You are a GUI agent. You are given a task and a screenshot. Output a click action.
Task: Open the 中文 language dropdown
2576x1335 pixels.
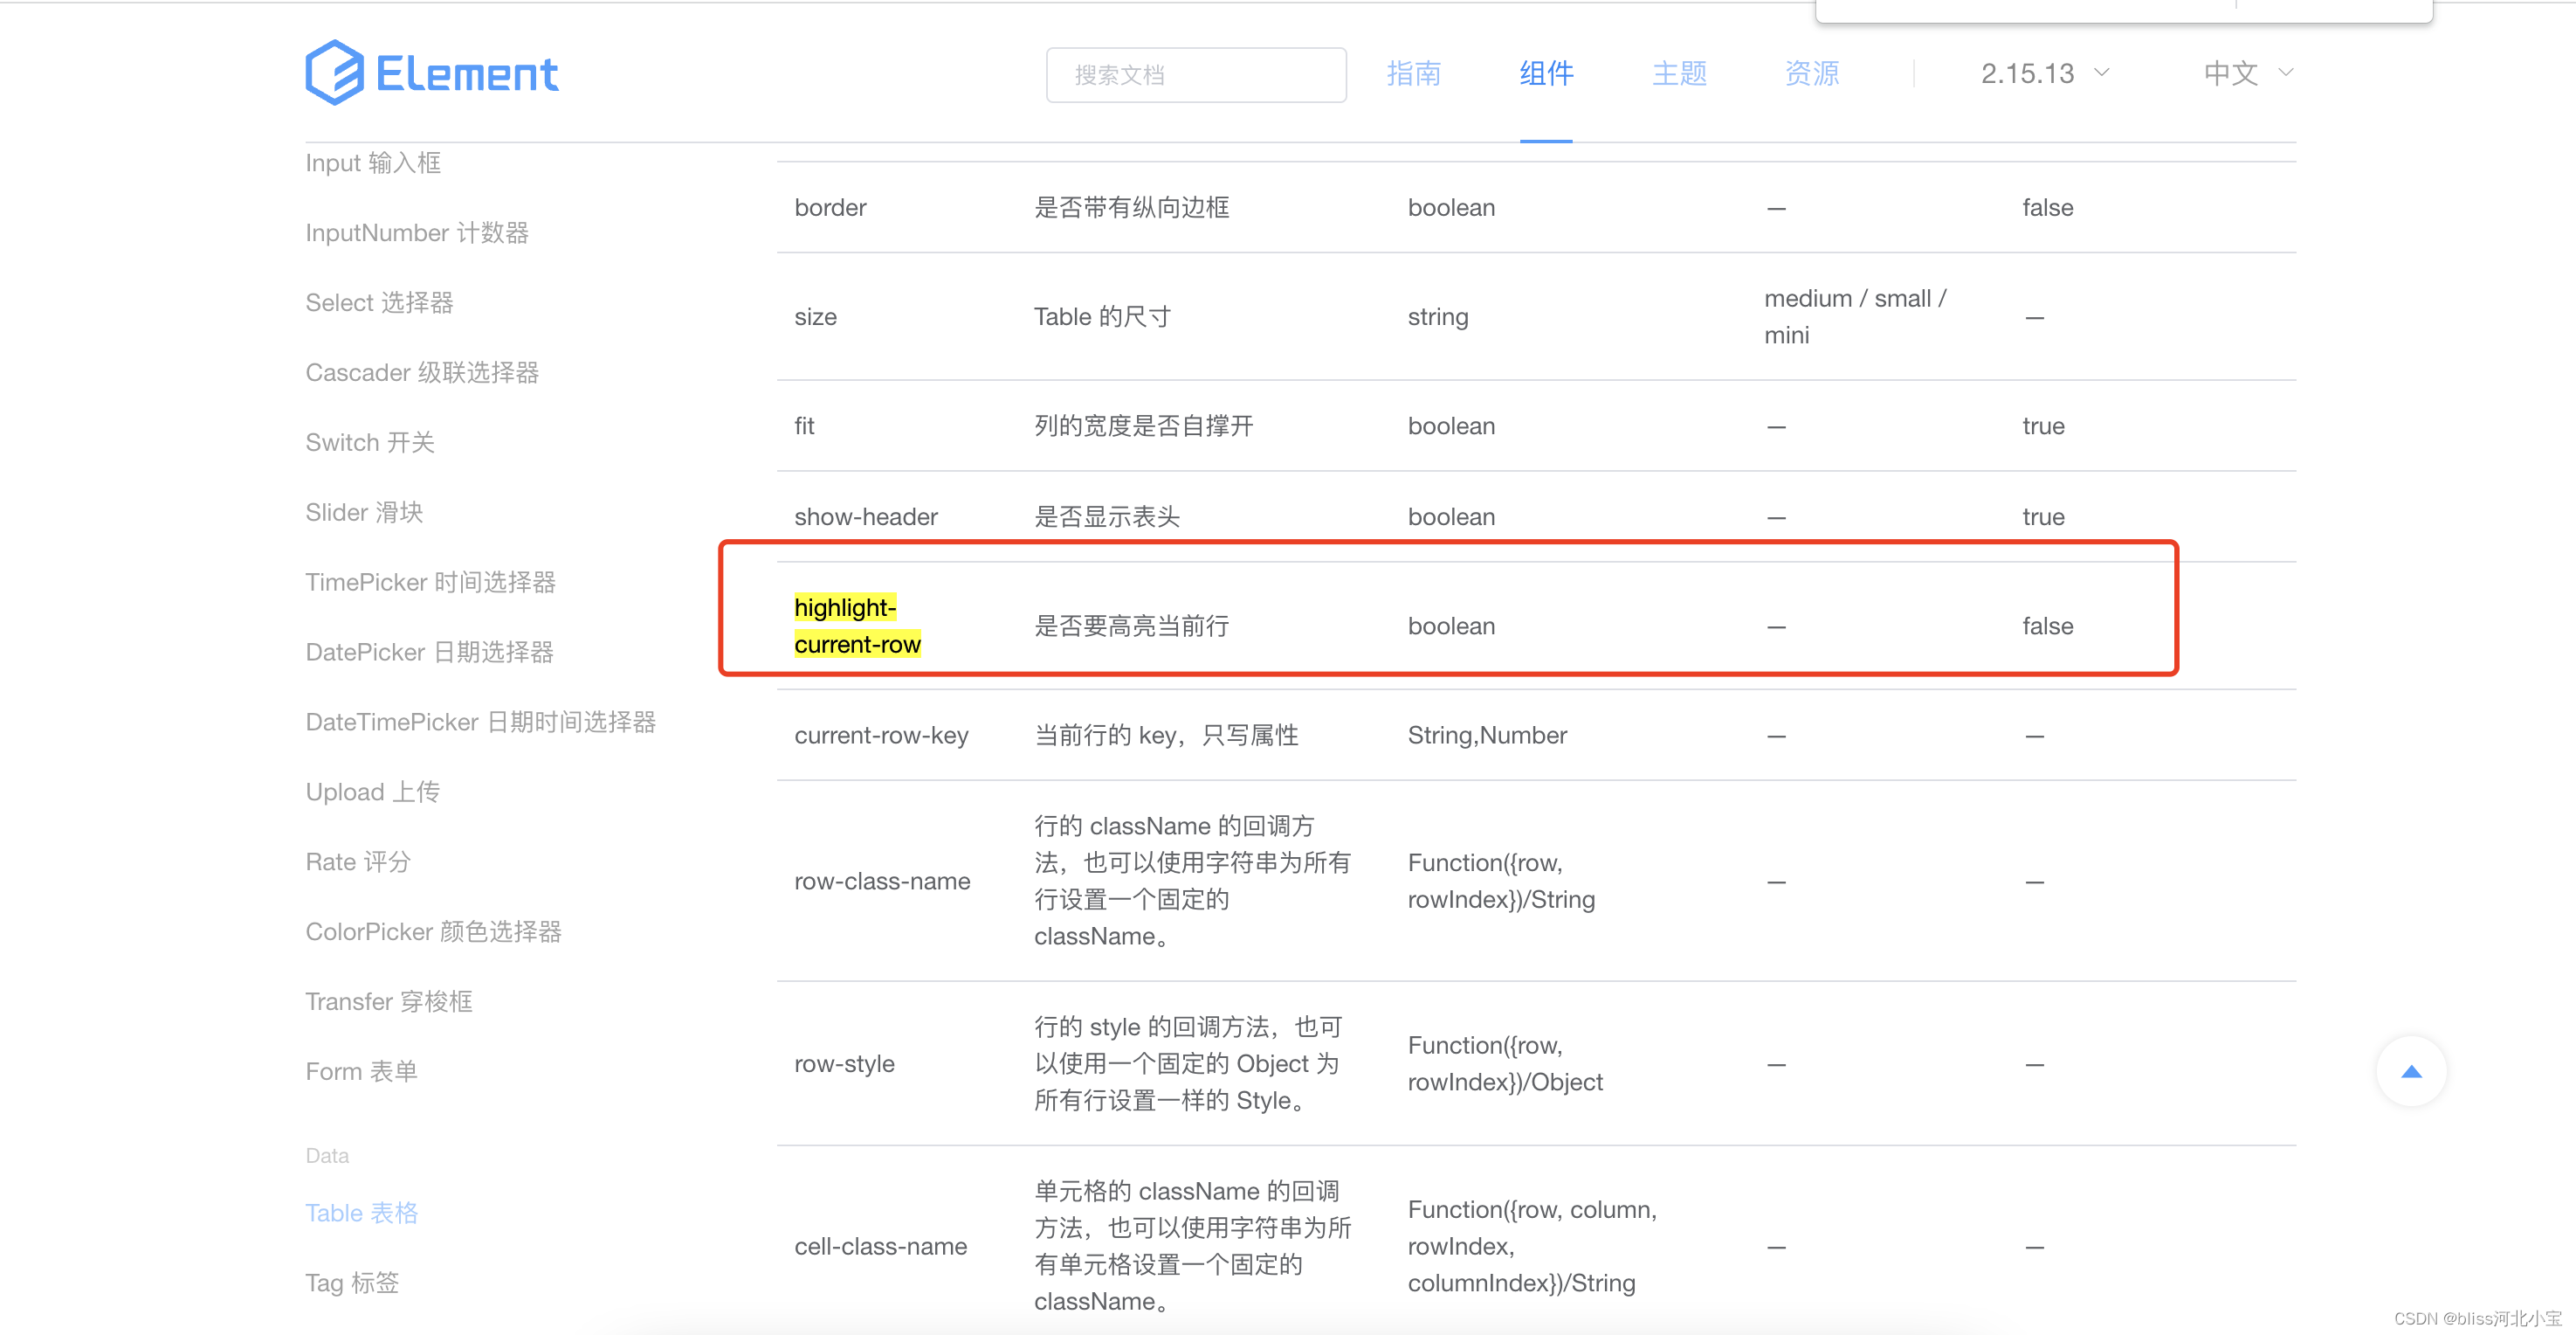pos(2232,73)
